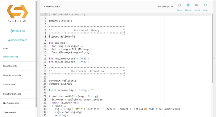216x117 pixels.
Task: Open the Events envelope icon
Action: pyautogui.click(x=197, y=5)
